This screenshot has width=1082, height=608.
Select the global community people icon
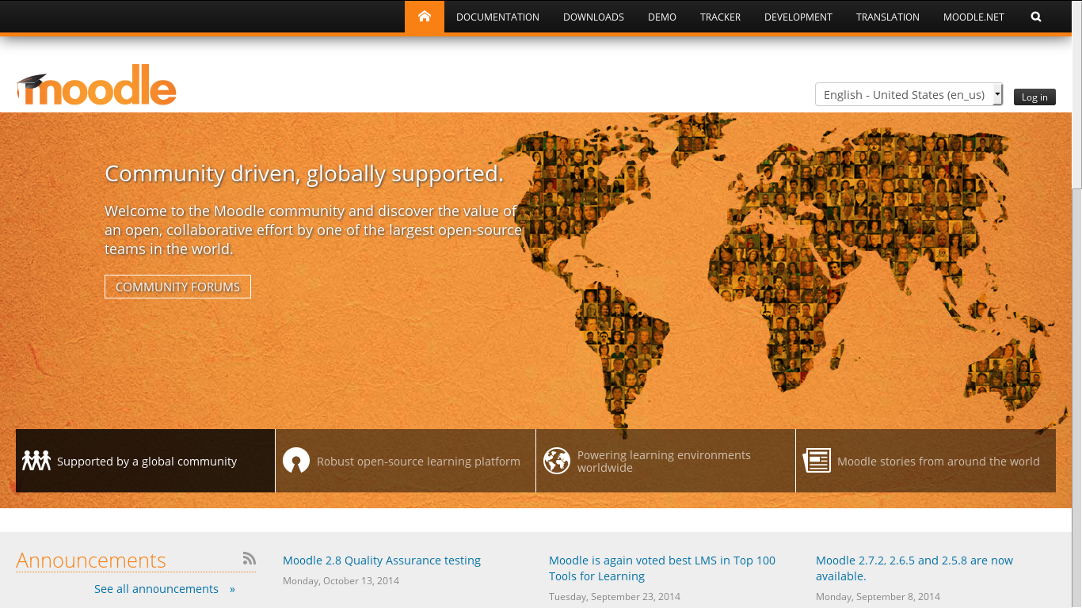[x=36, y=460]
